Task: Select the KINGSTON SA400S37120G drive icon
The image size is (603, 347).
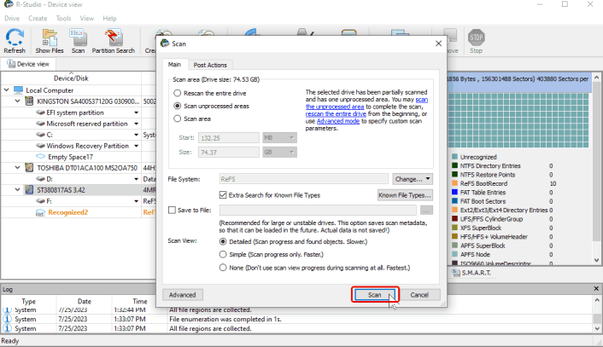Action: click(x=29, y=101)
